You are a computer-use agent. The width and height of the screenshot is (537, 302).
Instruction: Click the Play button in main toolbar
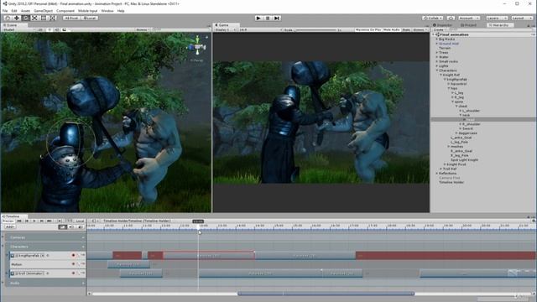[x=258, y=18]
